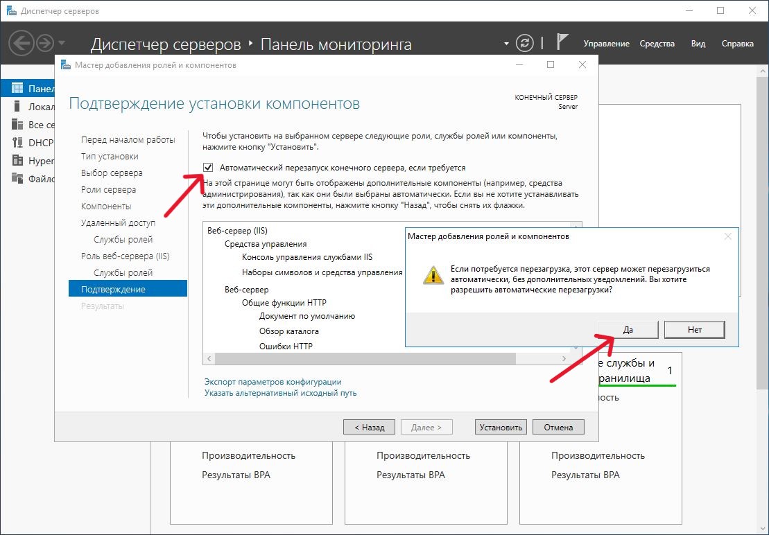This screenshot has width=769, height=535.
Task: Open dropdown arrow left of refresh icon
Action: pos(506,44)
